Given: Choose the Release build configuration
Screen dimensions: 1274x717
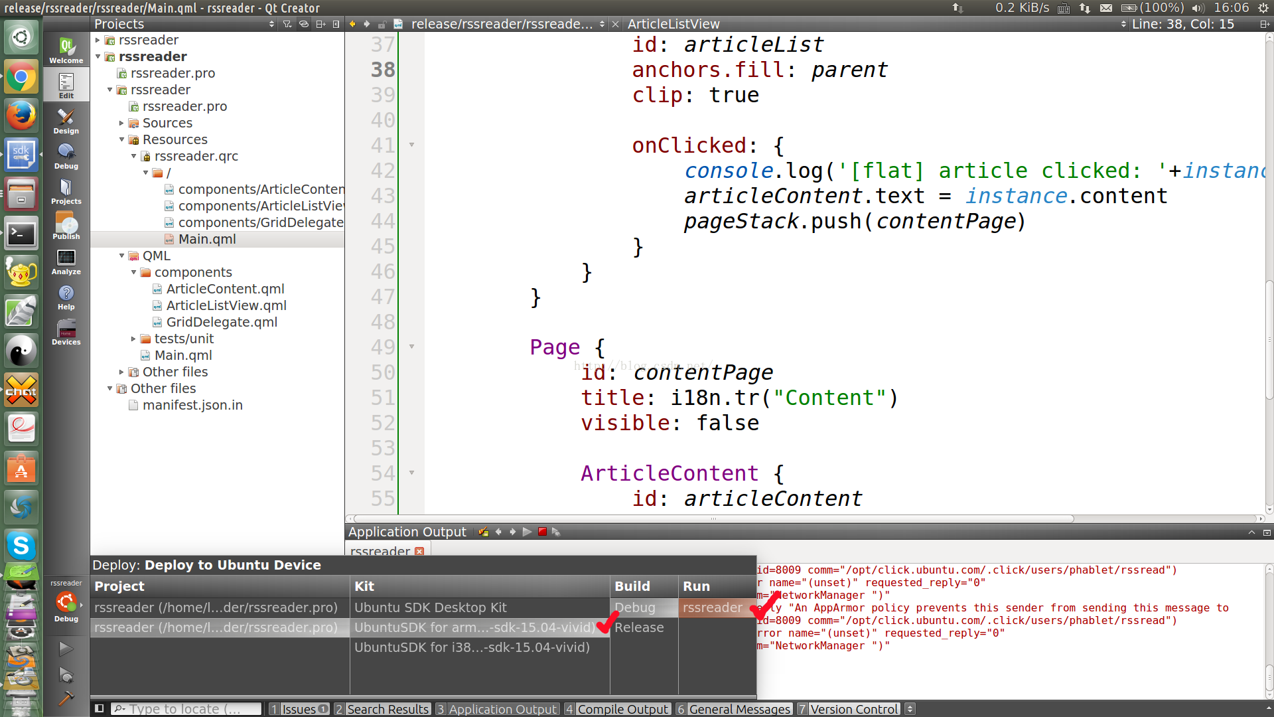Looking at the screenshot, I should (x=644, y=627).
